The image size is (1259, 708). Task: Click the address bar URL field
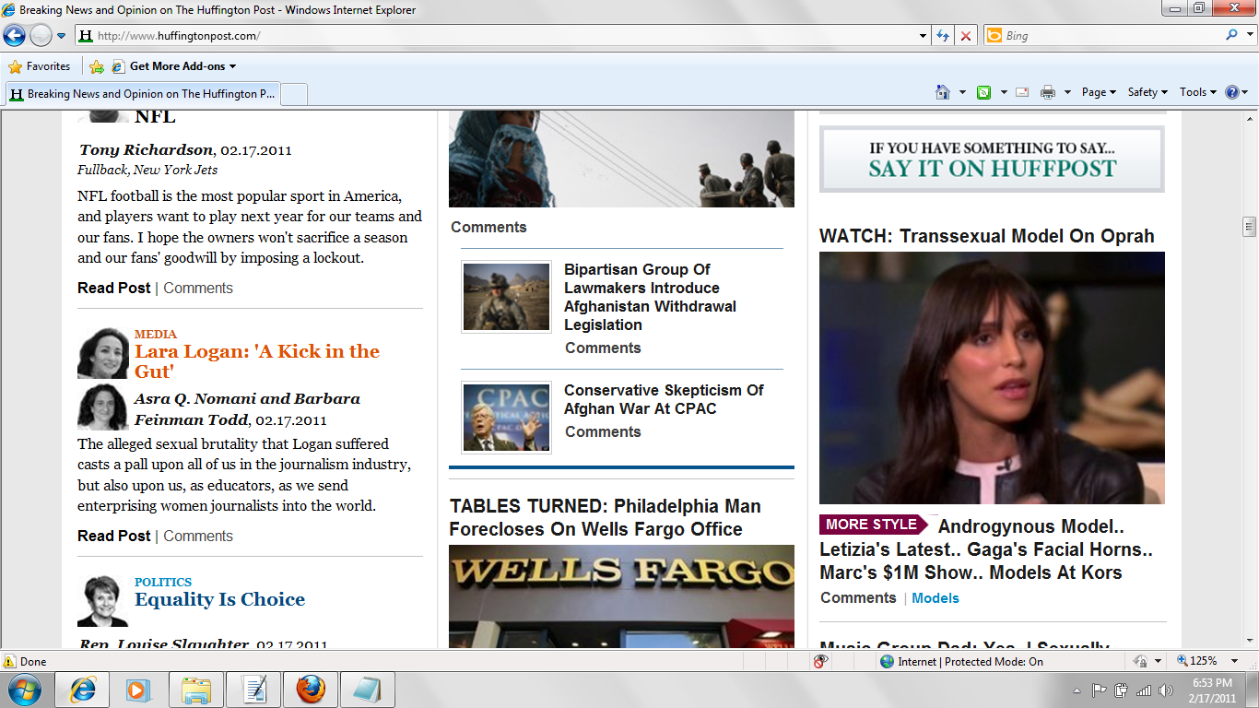click(x=498, y=36)
